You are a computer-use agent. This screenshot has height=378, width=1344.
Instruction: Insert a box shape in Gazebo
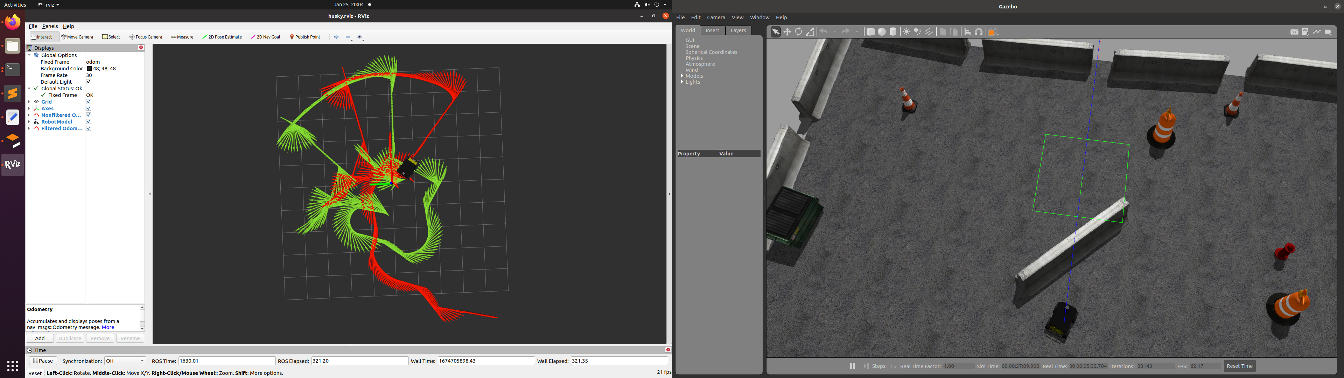point(870,32)
